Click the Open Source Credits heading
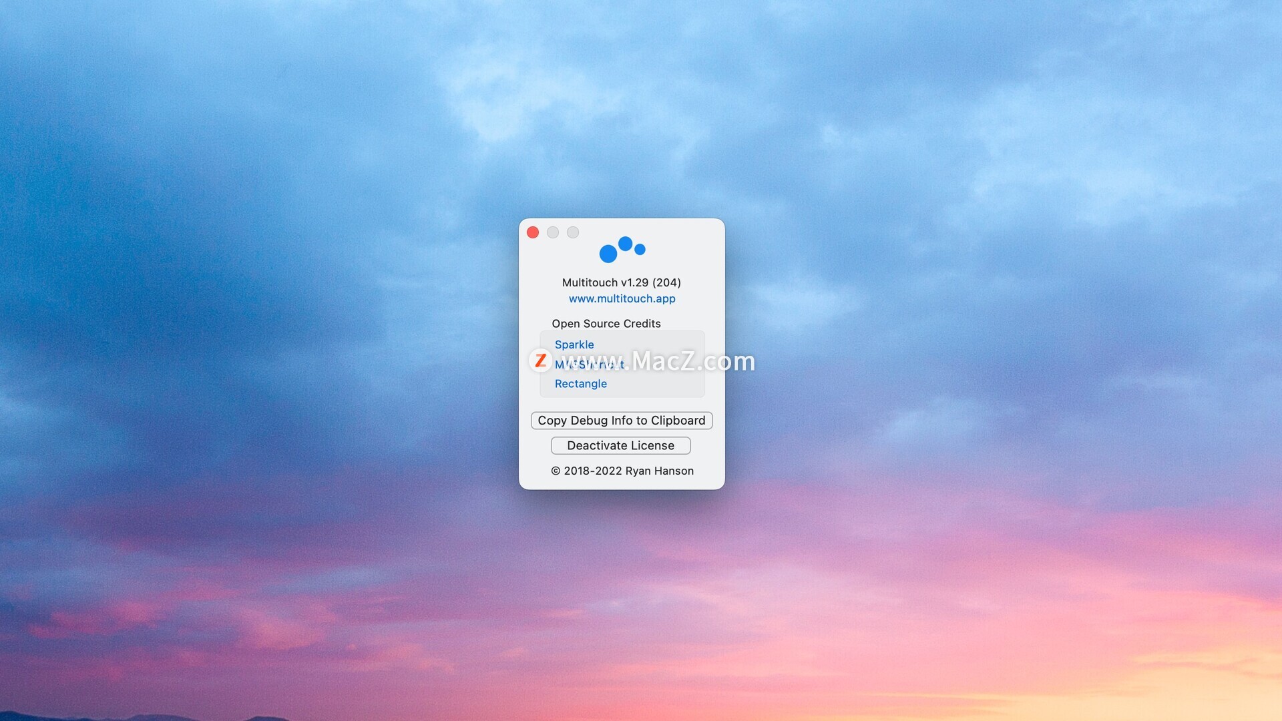The height and width of the screenshot is (721, 1282). click(x=606, y=324)
